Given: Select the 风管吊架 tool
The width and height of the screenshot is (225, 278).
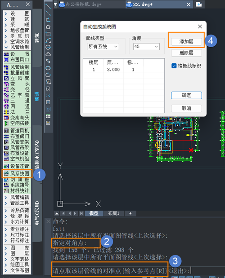Looking at the screenshot, I should [17, 147].
